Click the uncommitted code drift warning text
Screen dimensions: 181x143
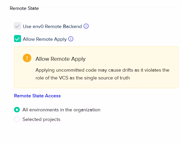pyautogui.click(x=102, y=70)
